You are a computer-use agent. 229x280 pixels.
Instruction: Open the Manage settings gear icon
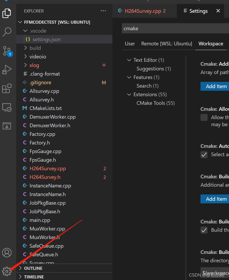[x=7, y=271]
